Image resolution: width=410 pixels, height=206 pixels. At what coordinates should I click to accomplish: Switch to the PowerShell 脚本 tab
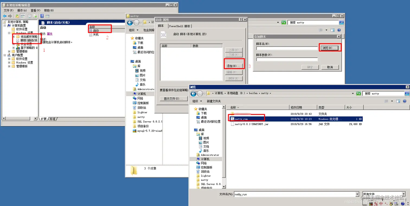[x=180, y=26]
